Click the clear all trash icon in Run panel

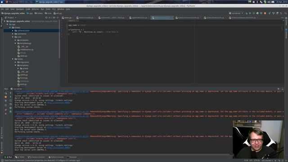tap(10, 112)
